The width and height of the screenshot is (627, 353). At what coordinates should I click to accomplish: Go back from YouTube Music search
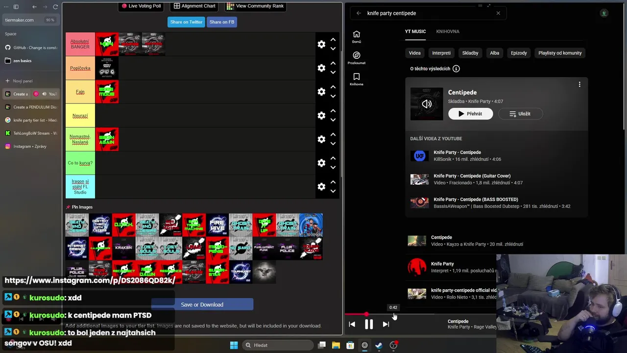coord(359,13)
